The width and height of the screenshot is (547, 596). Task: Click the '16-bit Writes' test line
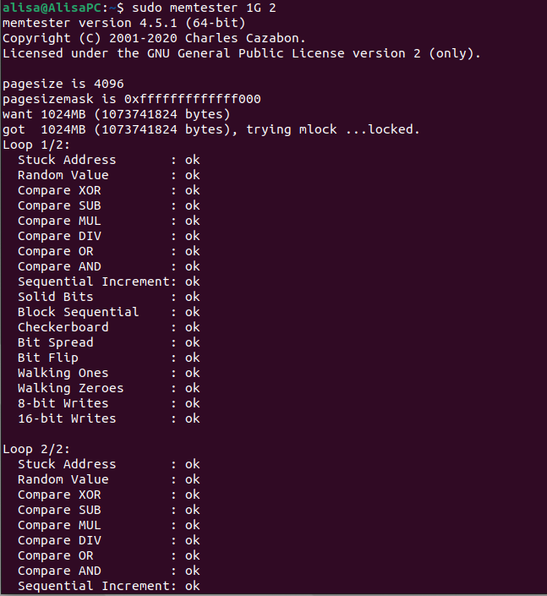(x=109, y=418)
